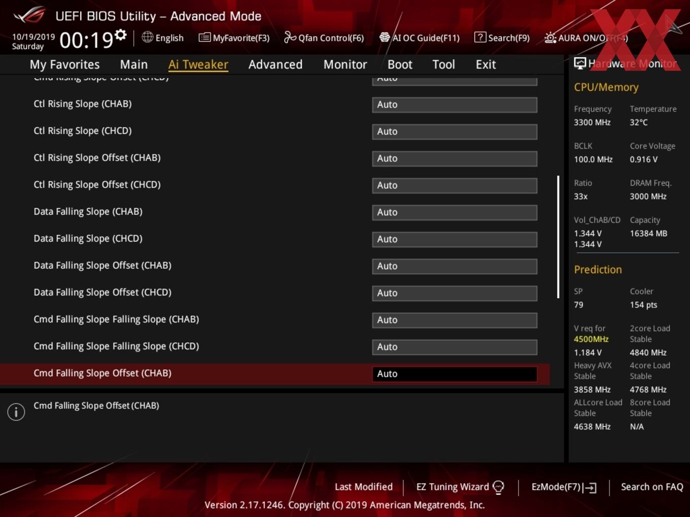Click the ROG logo icon
The width and height of the screenshot is (690, 517).
click(x=29, y=15)
